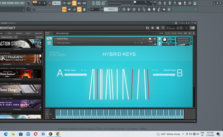Click the wrench icon beside Hybrid Keys
Viewport: 223px width, 137px height.
pos(49,39)
